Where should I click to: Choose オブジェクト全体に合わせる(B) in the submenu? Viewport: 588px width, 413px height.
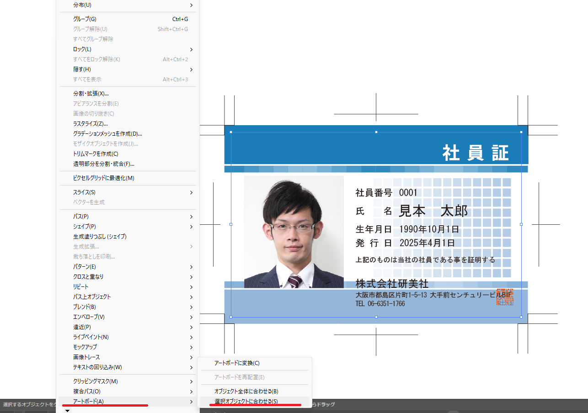(x=246, y=391)
